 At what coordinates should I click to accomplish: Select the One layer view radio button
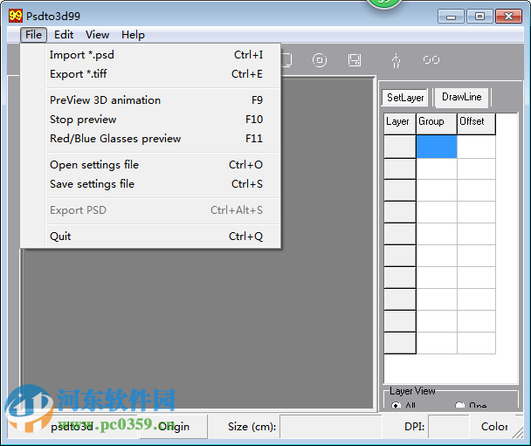point(459,405)
